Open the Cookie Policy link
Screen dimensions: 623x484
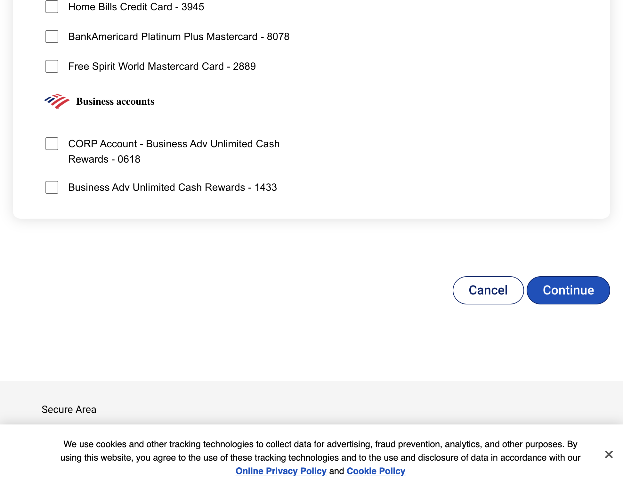coord(376,471)
